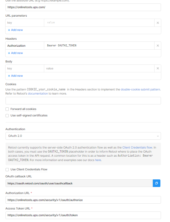Enable Forward all cookies
This screenshot has height=222, width=170.
click(x=7, y=109)
